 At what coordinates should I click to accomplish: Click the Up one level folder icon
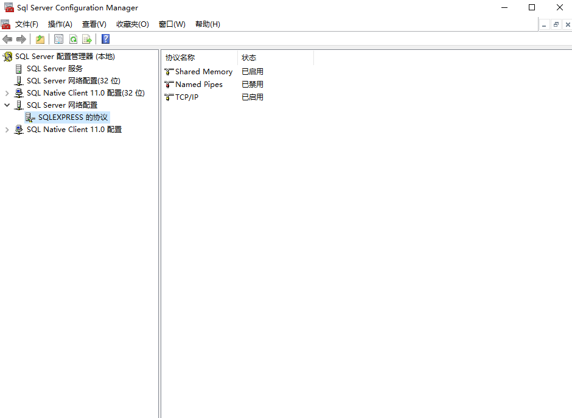click(40, 39)
